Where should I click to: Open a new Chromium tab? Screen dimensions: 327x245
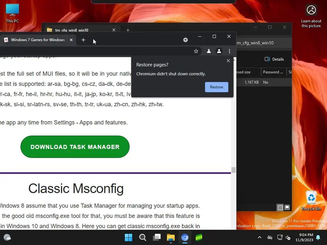point(83,40)
